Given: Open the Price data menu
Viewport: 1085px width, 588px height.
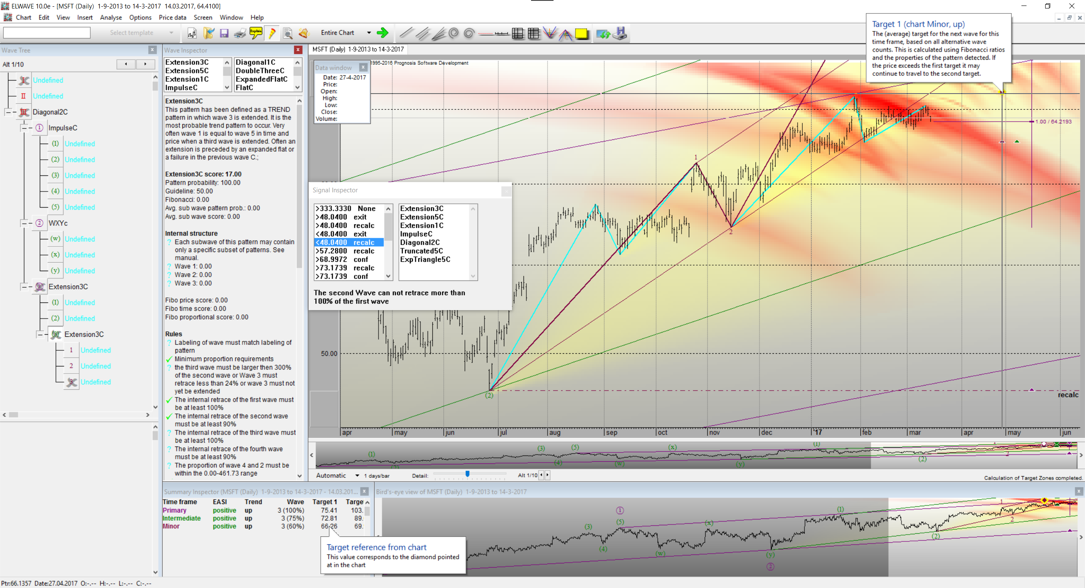Looking at the screenshot, I should click(x=172, y=17).
